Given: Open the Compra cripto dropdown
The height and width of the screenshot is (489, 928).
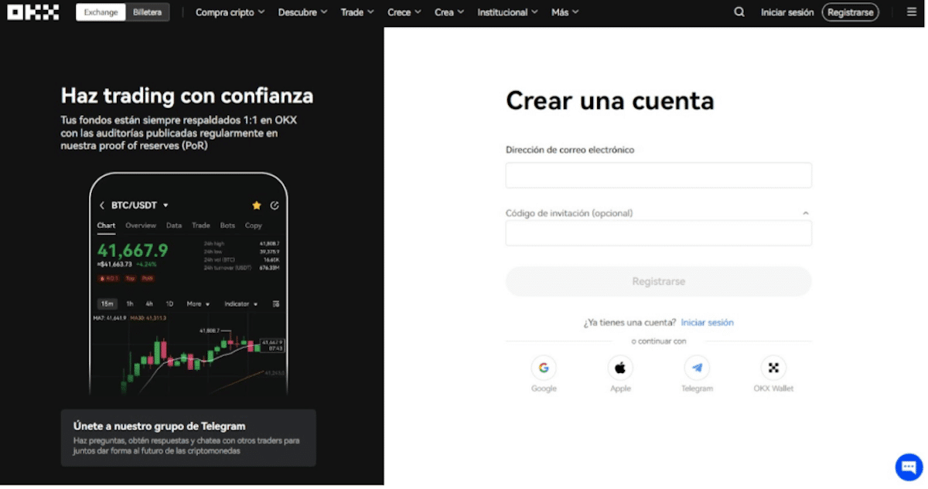Looking at the screenshot, I should pyautogui.click(x=230, y=12).
